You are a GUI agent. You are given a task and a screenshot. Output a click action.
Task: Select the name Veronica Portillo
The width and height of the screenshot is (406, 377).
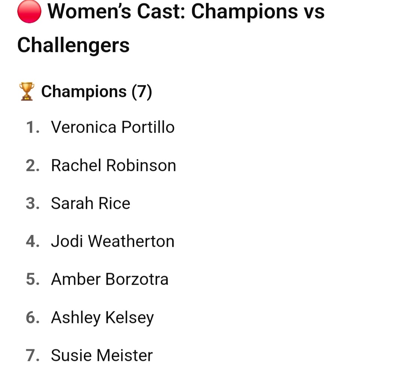(x=113, y=127)
